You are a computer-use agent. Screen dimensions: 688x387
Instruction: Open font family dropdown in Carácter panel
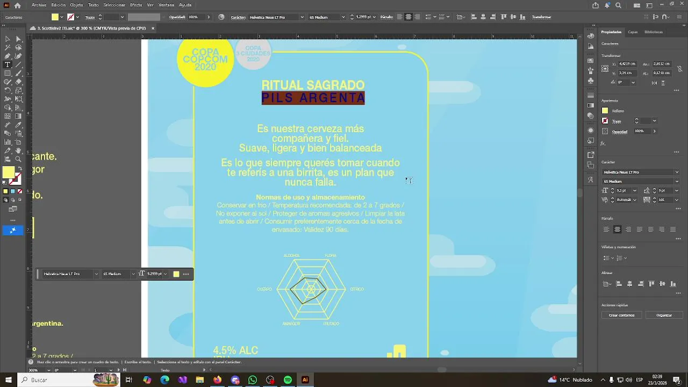click(x=677, y=173)
